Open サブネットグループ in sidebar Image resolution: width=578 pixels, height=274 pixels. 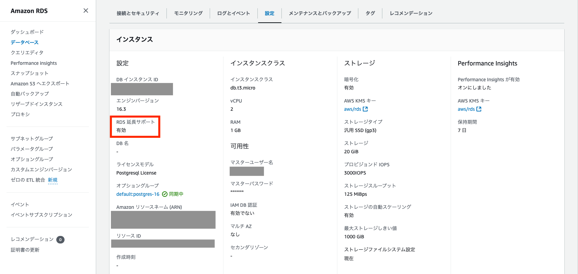coord(32,139)
